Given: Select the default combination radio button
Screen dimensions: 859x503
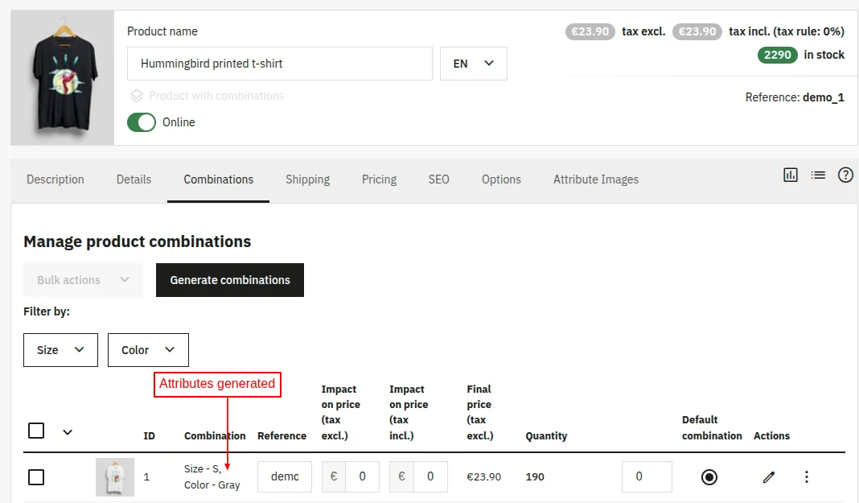Looking at the screenshot, I should click(709, 477).
